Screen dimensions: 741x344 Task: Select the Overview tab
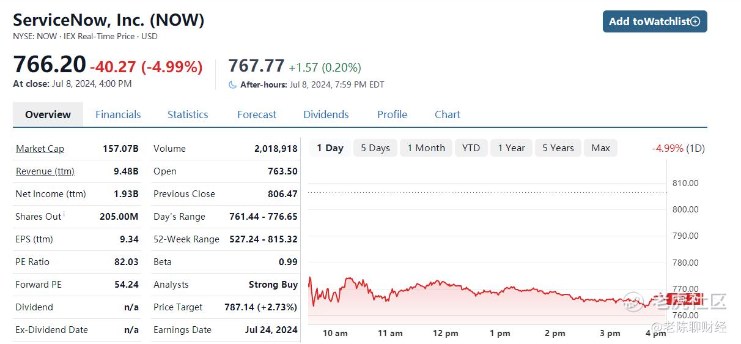coord(48,114)
